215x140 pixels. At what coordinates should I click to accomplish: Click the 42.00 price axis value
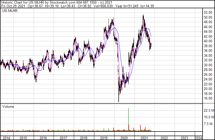pyautogui.click(x=208, y=36)
